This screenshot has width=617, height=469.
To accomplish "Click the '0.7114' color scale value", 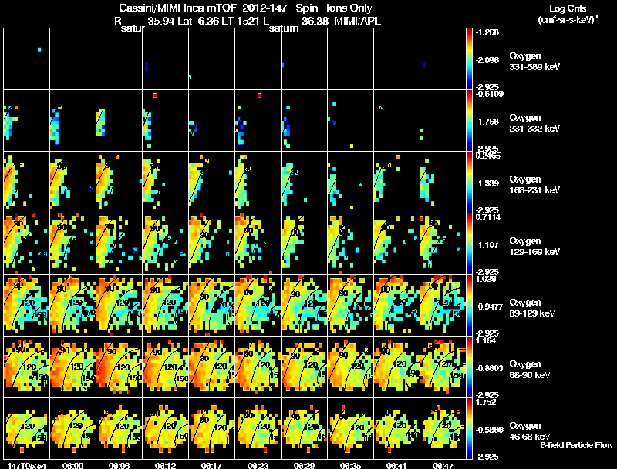I will 488,217.
